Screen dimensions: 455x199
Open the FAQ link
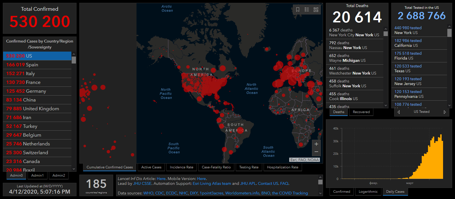284,183
